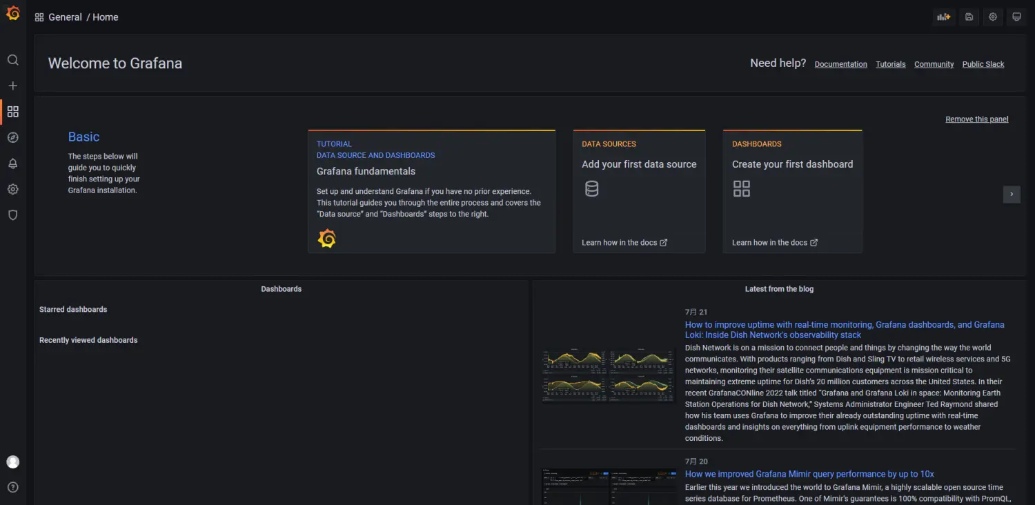Add a new panel from the toolbar
Screen dimensions: 1035x505
944,17
